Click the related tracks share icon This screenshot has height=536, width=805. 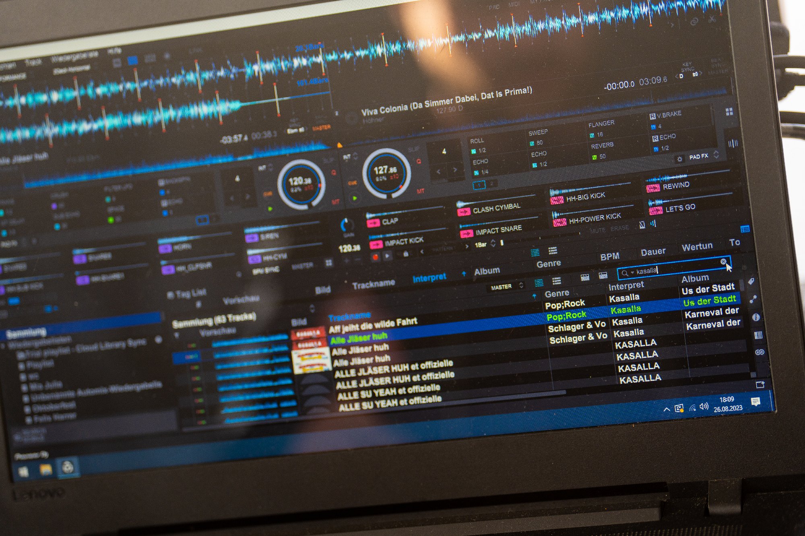click(x=753, y=299)
